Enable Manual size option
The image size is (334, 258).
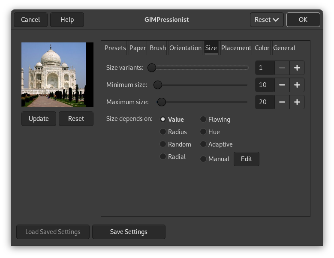(203, 159)
